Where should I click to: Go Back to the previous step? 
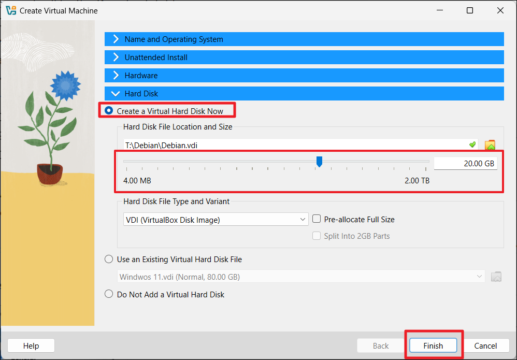381,345
